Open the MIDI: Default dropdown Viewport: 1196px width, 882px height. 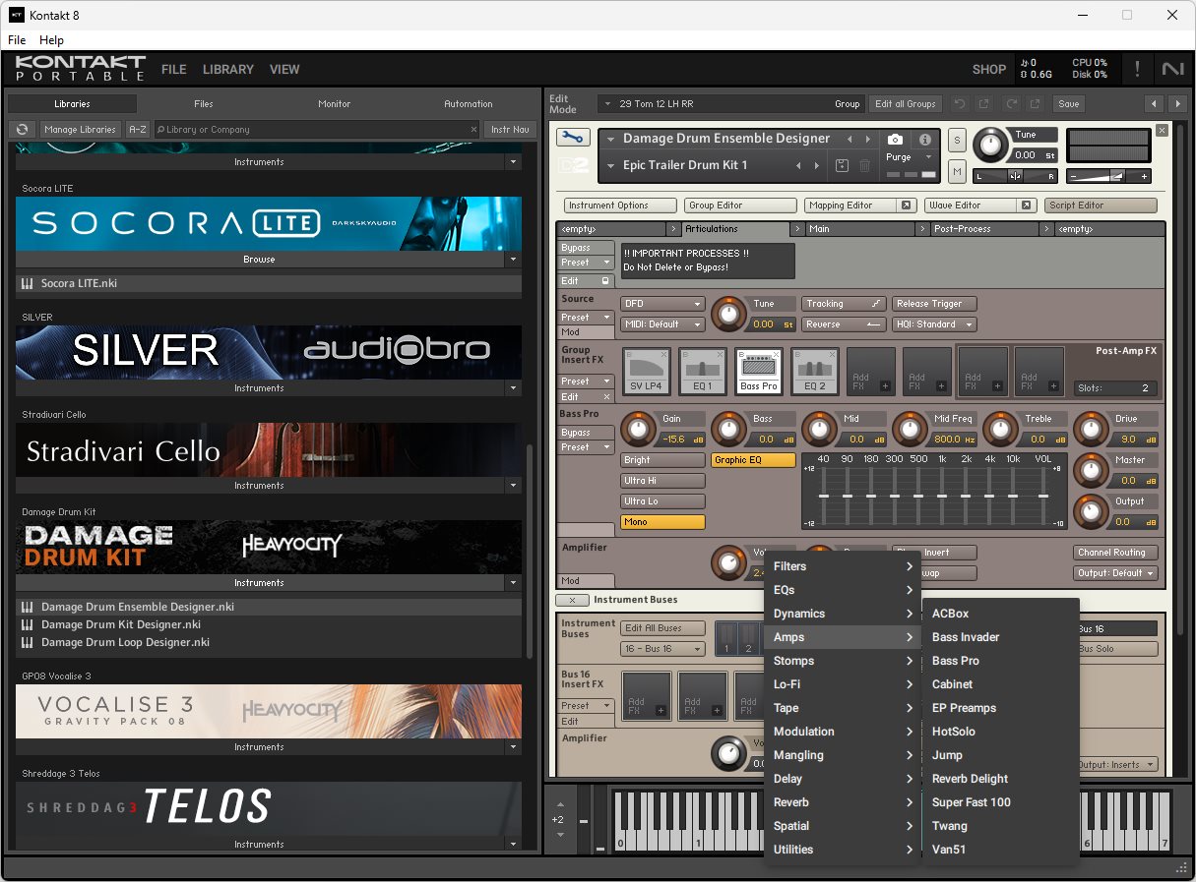(x=662, y=324)
